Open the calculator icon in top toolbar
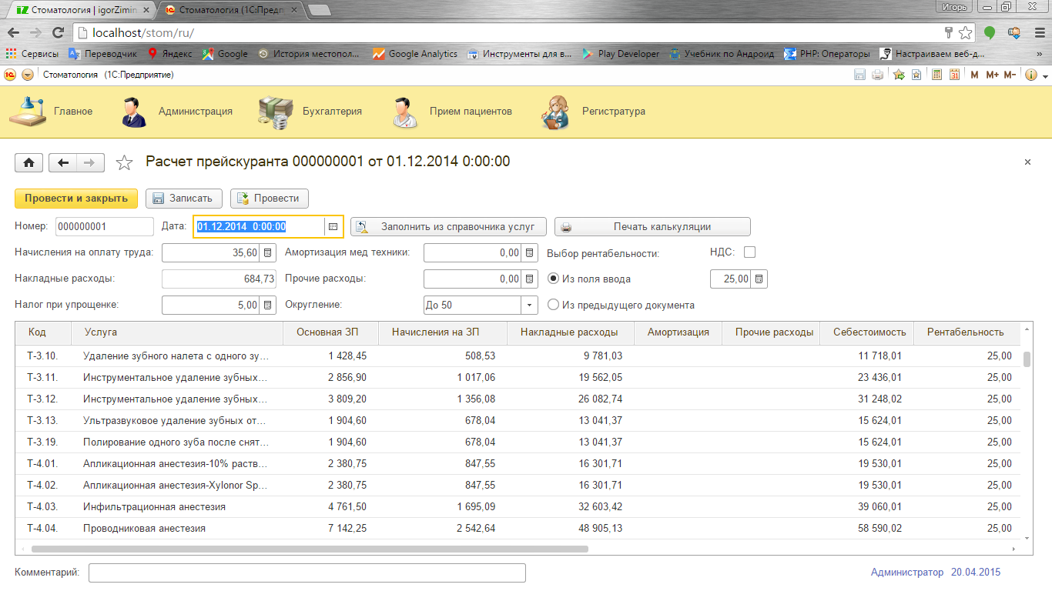This screenshot has width=1052, height=591. click(937, 75)
